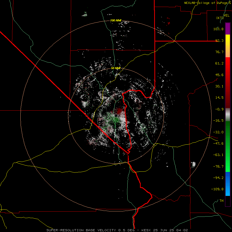This screenshot has height=232, width=232.
Task: Pick the yellow-orange segment of the color bar
Action: coord(228,46)
